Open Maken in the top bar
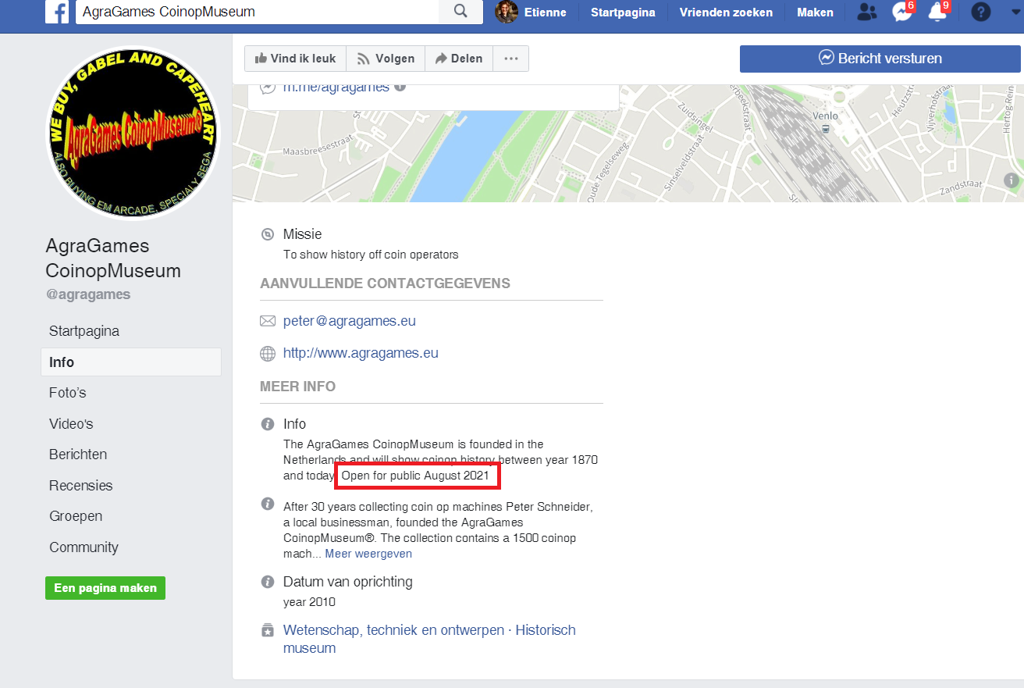The height and width of the screenshot is (688, 1024). 815,12
